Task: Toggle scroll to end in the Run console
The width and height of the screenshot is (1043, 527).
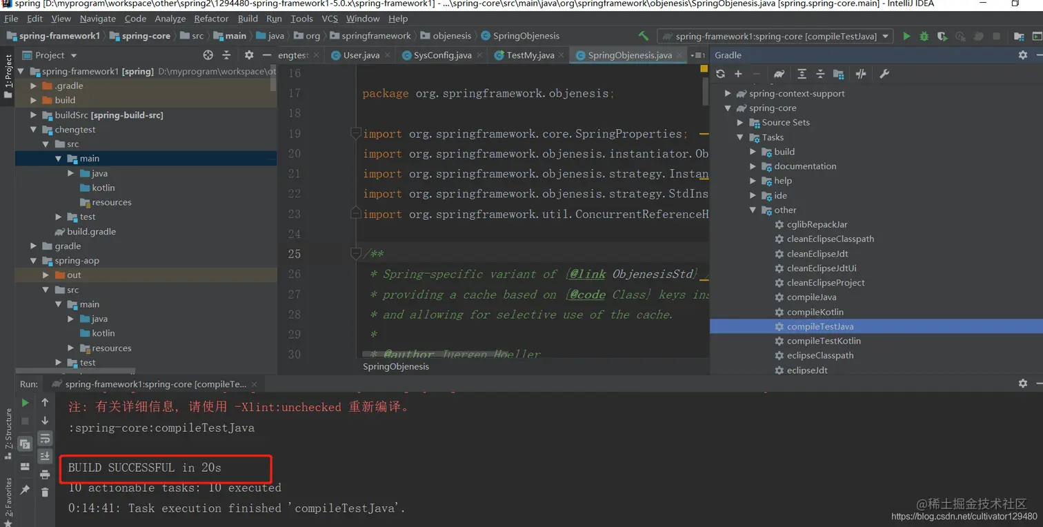Action: coord(45,456)
